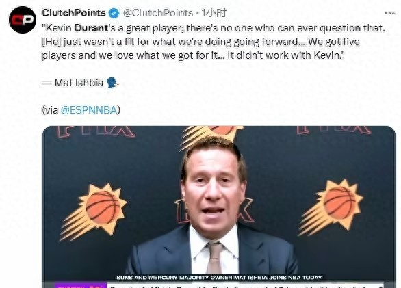
Task: Open the @ClutchPoints handle link
Action: [158, 13]
